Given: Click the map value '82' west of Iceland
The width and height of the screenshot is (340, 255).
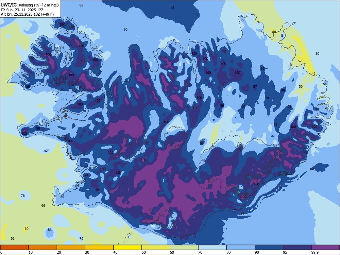Looking at the screenshot, I should pyautogui.click(x=46, y=151).
